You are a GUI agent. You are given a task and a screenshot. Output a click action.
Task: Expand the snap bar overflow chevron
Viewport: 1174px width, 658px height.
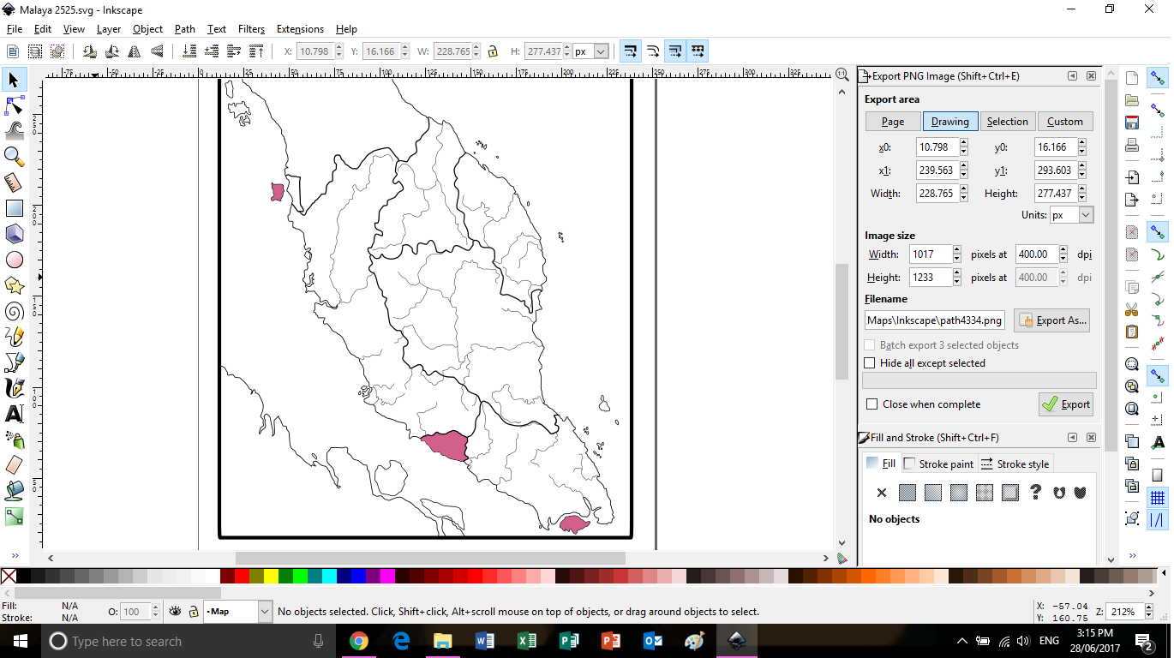[1133, 556]
